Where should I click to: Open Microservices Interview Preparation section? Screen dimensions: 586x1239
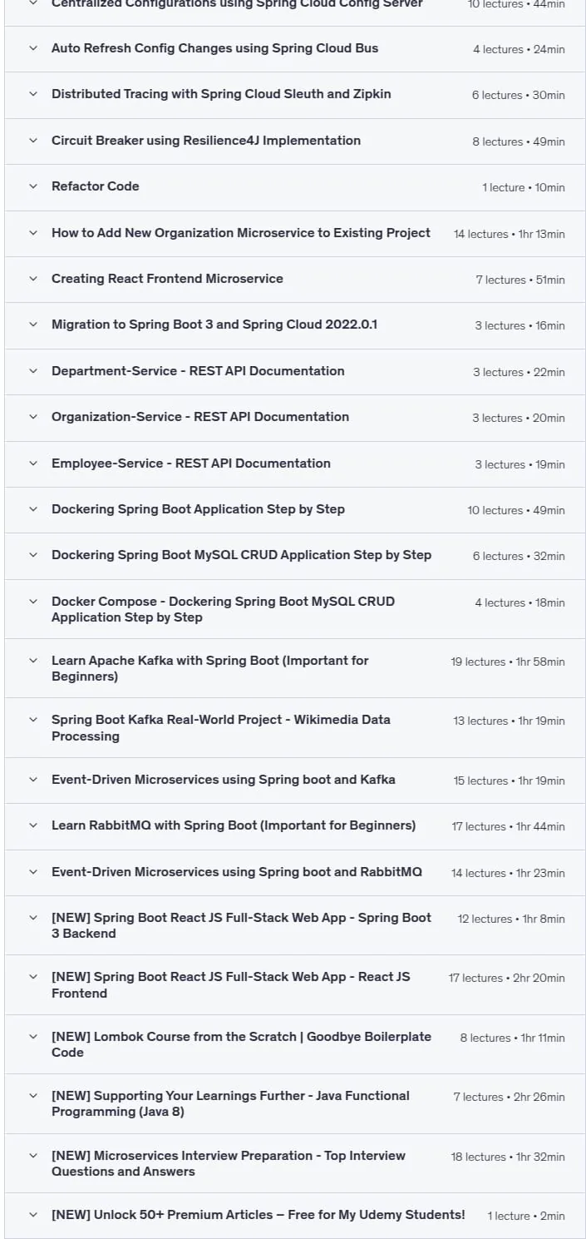click(x=295, y=1163)
